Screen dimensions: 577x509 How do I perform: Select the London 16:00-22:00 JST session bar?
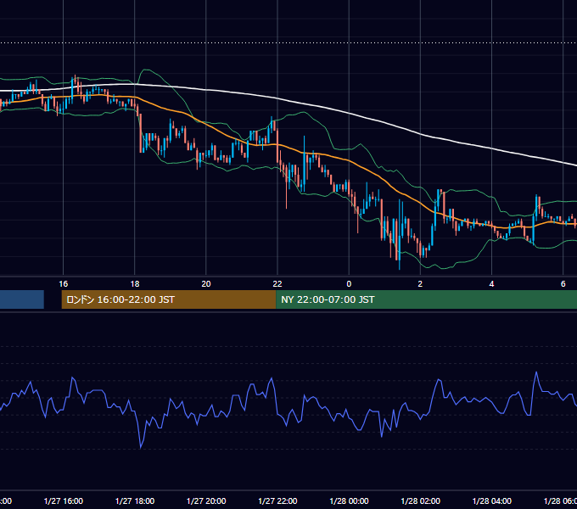click(x=169, y=299)
